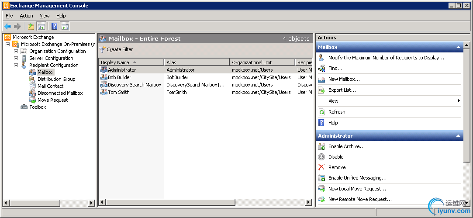
Task: Click the results list scroll left arrow
Action: click(102, 202)
